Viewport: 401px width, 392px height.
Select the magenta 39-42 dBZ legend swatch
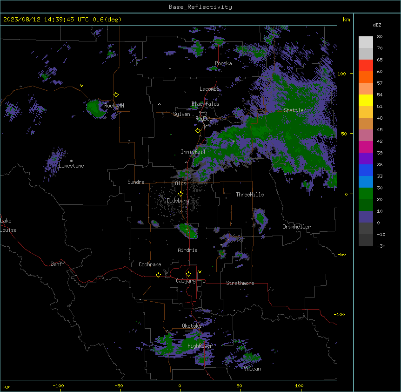[366, 147]
